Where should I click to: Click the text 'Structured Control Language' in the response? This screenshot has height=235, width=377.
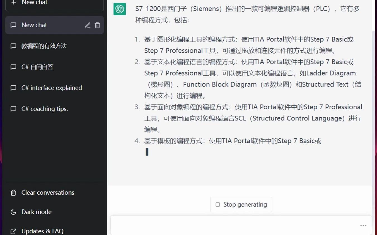point(297,118)
